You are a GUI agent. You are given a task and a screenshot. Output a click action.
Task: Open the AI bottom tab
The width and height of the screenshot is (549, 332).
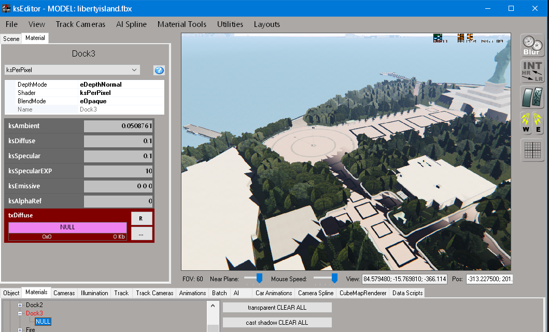(x=236, y=293)
